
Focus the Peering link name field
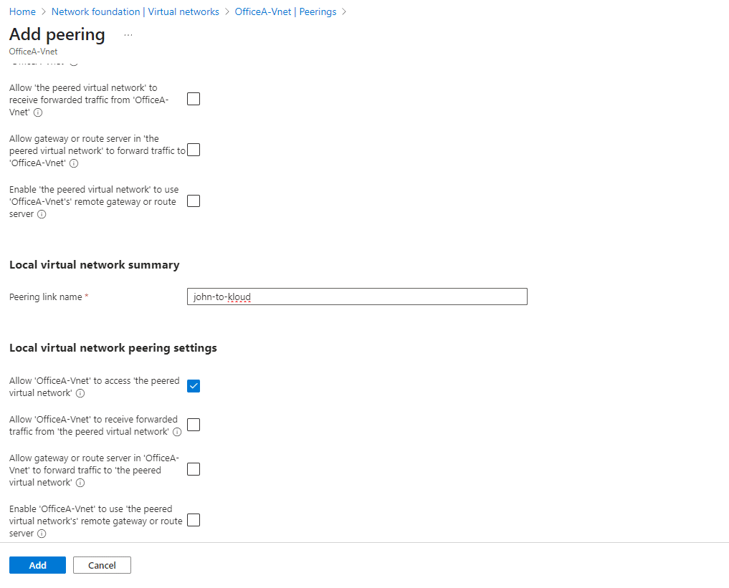(x=357, y=297)
